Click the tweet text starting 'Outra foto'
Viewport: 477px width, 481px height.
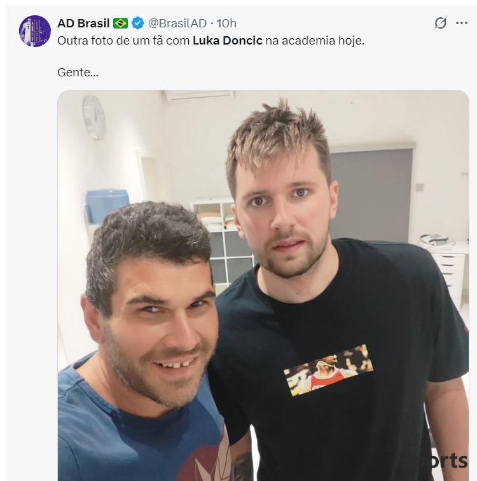click(211, 41)
